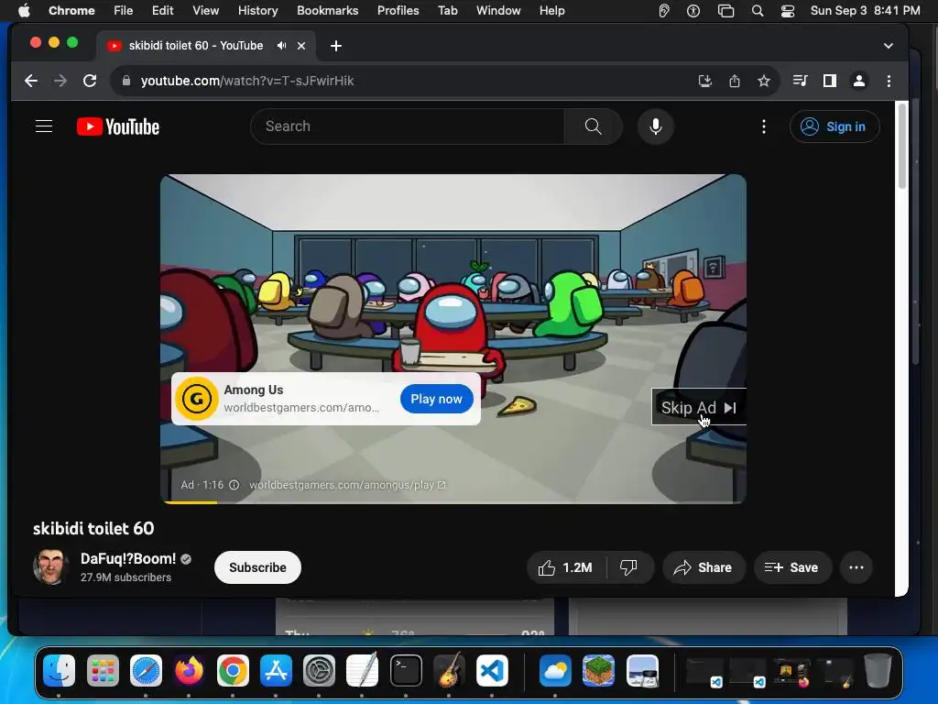Open Spotlight search in menu bar
This screenshot has width=938, height=704.
click(758, 10)
